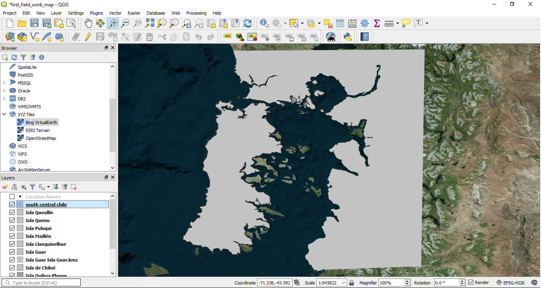Open the MetaSearch globe with binoculars icon
This screenshot has height=288, width=541.
(331, 37)
